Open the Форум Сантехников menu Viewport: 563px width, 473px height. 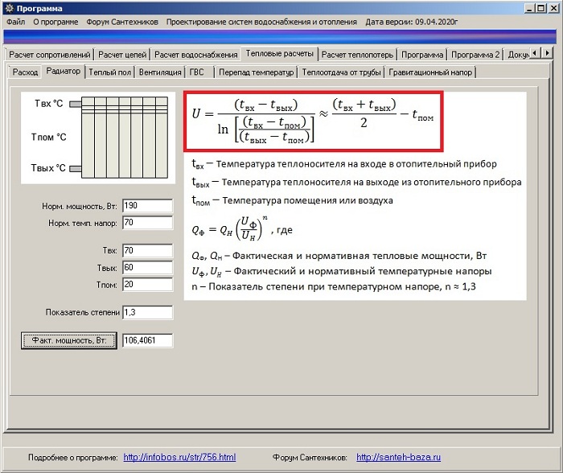[x=122, y=22]
